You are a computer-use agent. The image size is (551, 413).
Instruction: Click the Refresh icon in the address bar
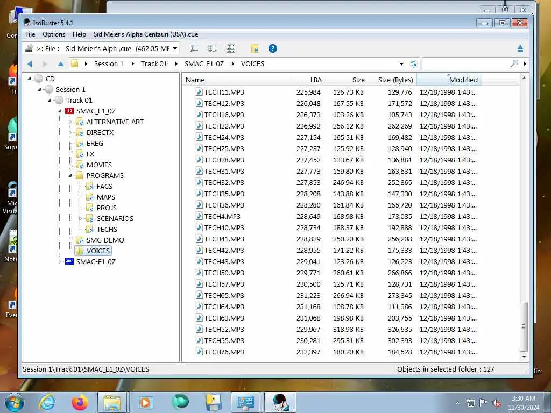(x=414, y=64)
